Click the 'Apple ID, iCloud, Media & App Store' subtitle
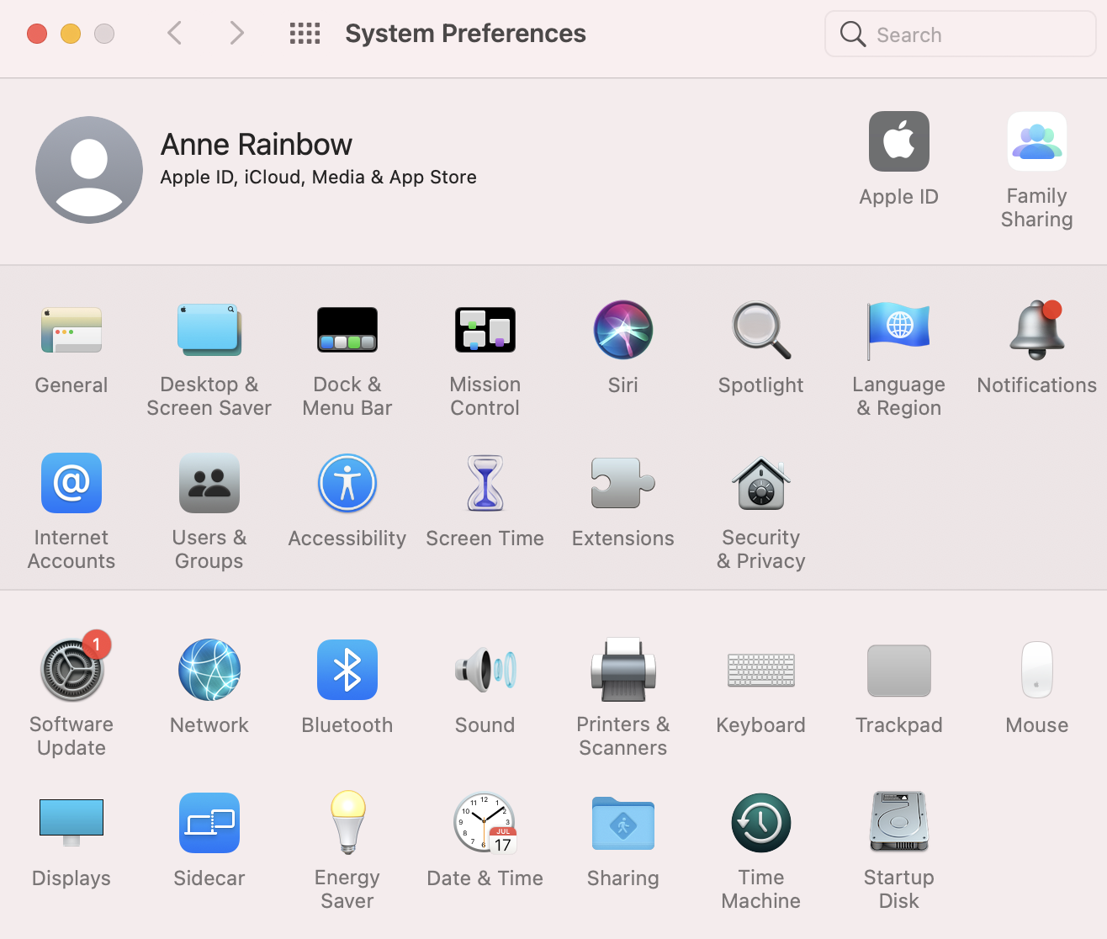This screenshot has width=1107, height=939. point(319,178)
